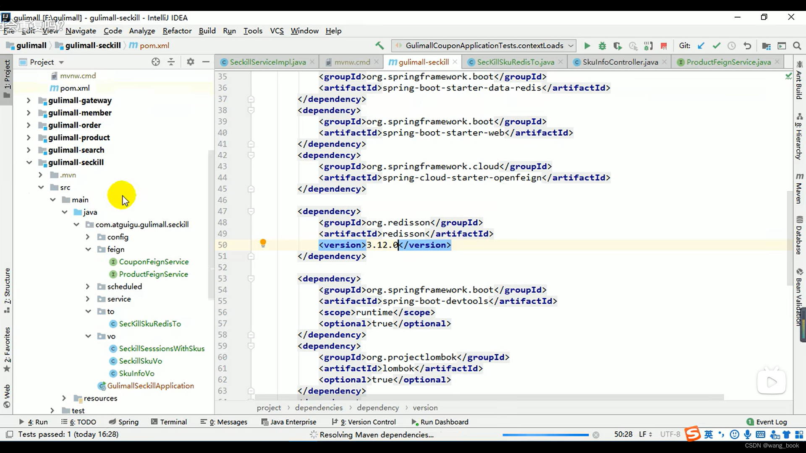Image resolution: width=806 pixels, height=453 pixels.
Task: Run with coverage shield icon
Action: click(x=617, y=46)
